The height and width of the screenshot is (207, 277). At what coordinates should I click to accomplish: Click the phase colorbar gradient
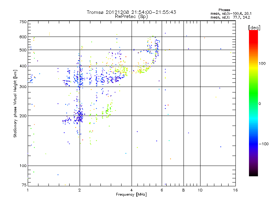pos(253,103)
